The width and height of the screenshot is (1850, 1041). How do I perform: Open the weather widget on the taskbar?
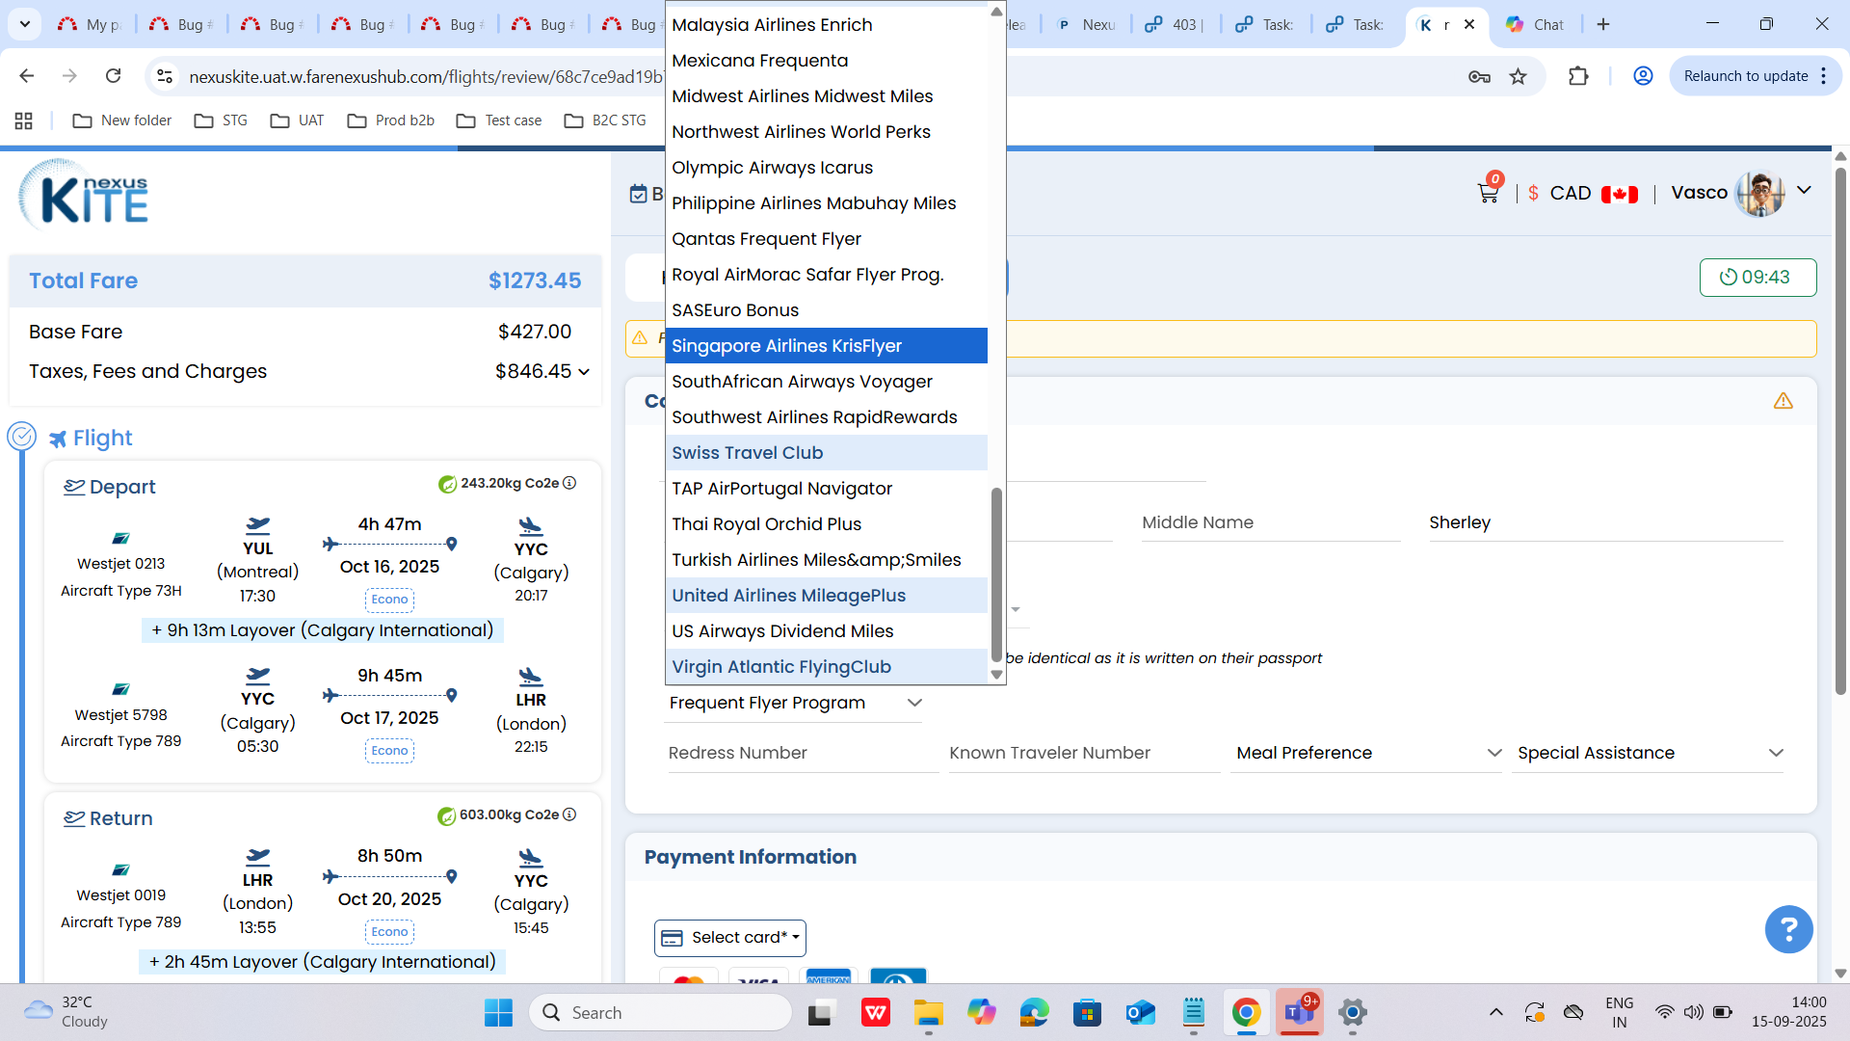click(66, 1012)
